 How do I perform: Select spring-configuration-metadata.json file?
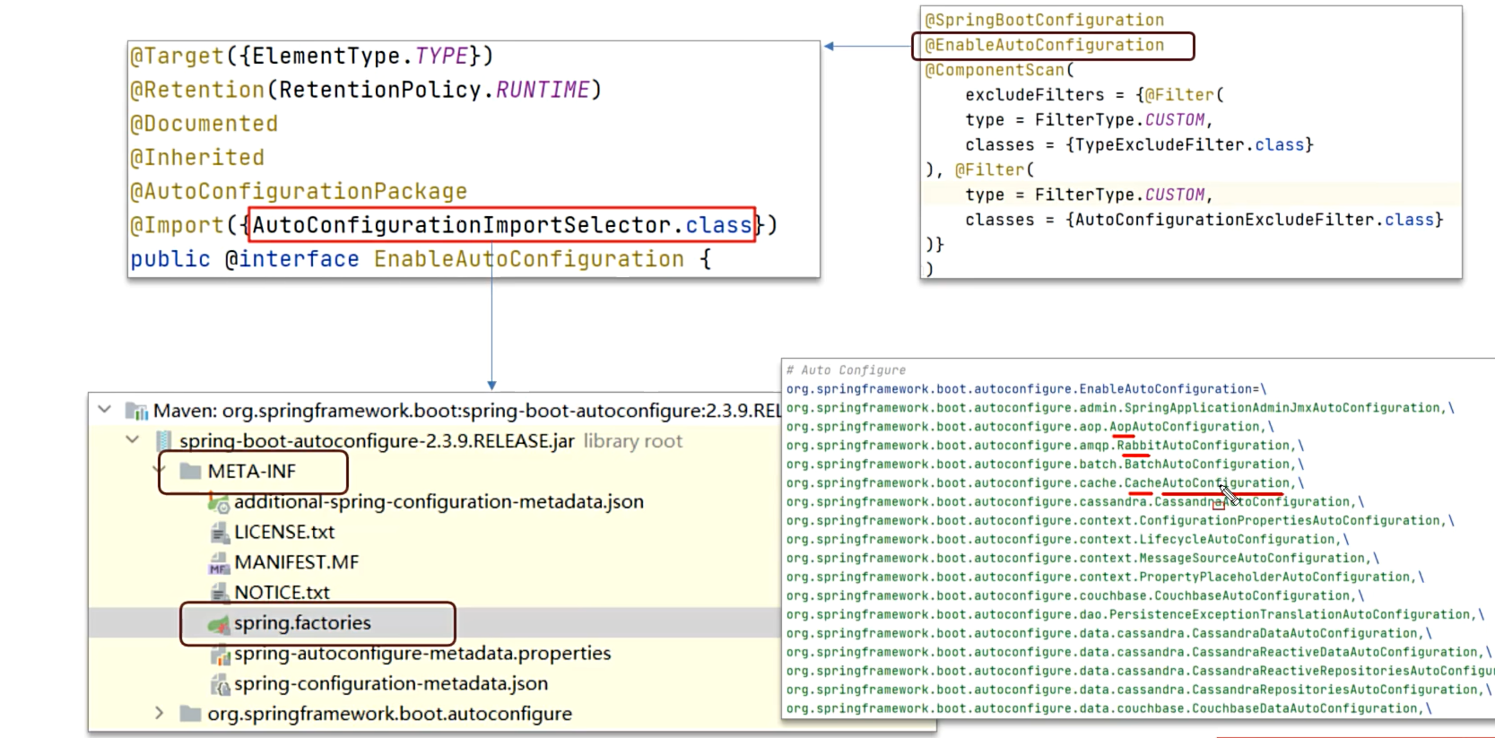pos(391,683)
